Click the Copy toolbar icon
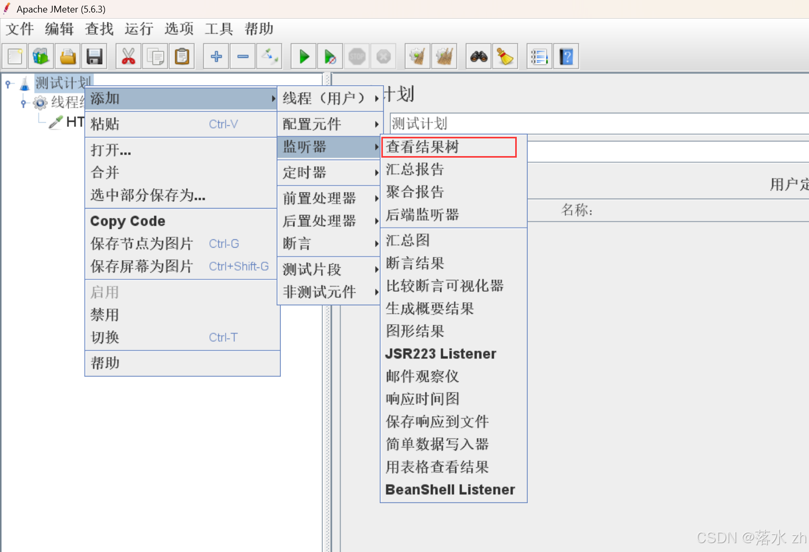This screenshot has width=809, height=552. (x=155, y=56)
